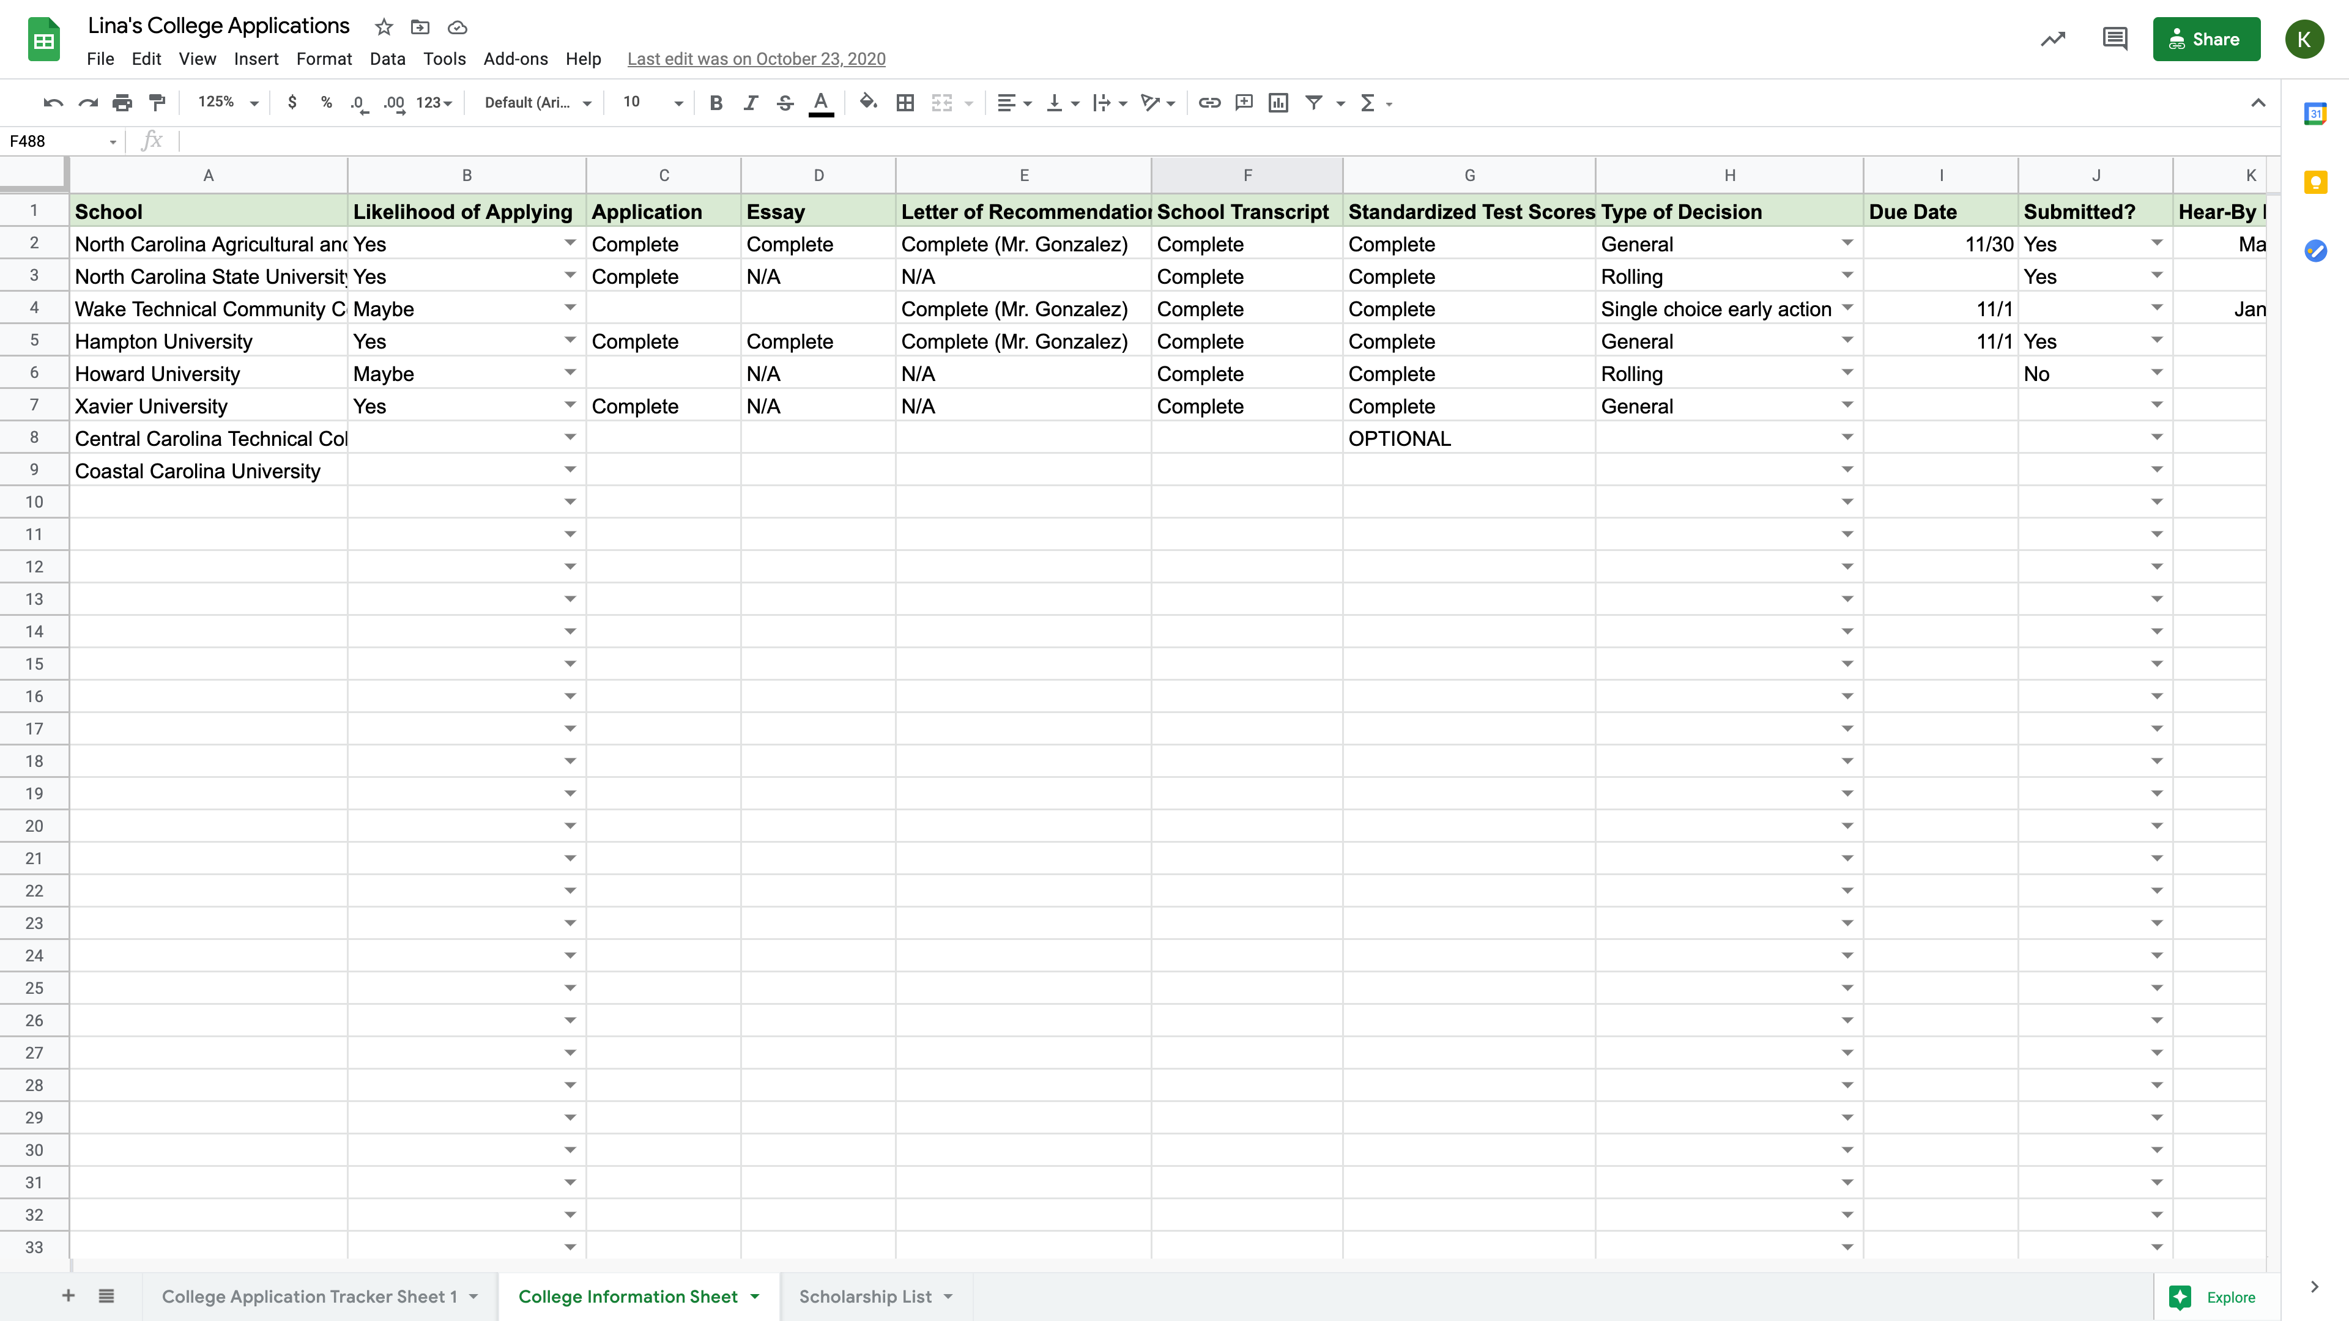This screenshot has width=2349, height=1321.
Task: Click the Explore button
Action: [x=2231, y=1297]
